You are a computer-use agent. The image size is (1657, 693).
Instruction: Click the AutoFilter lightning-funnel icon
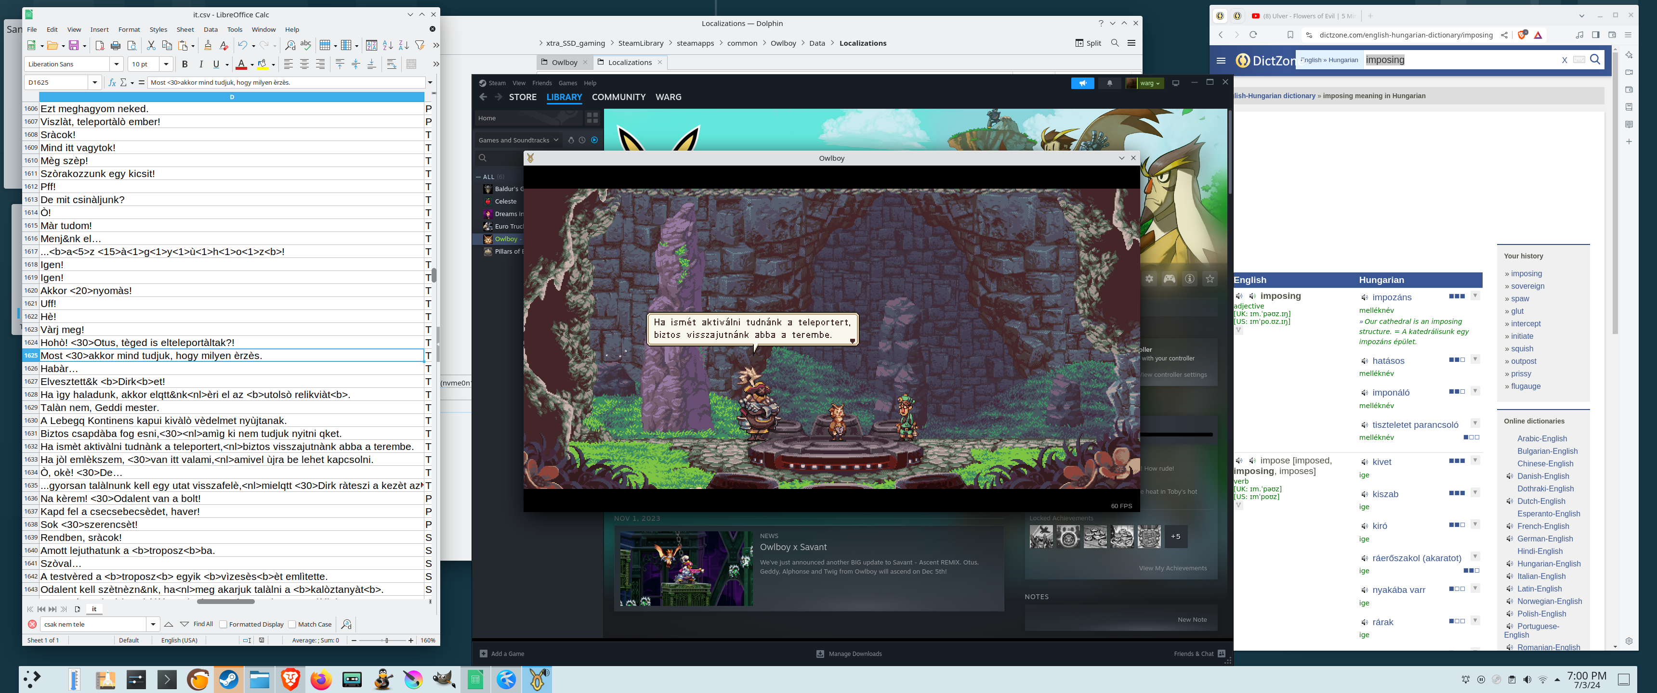[421, 46]
